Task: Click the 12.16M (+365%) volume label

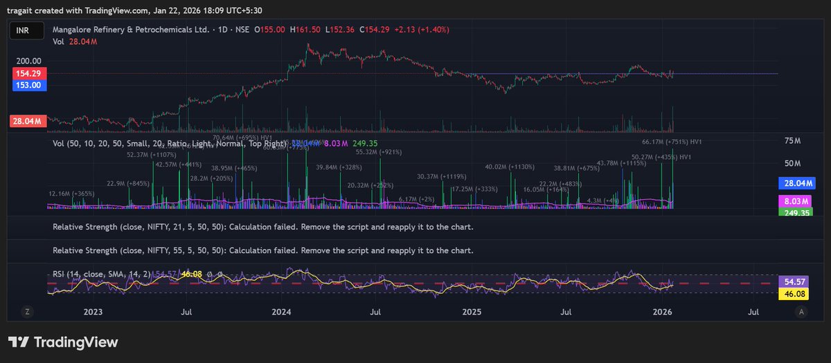Action: click(x=71, y=194)
